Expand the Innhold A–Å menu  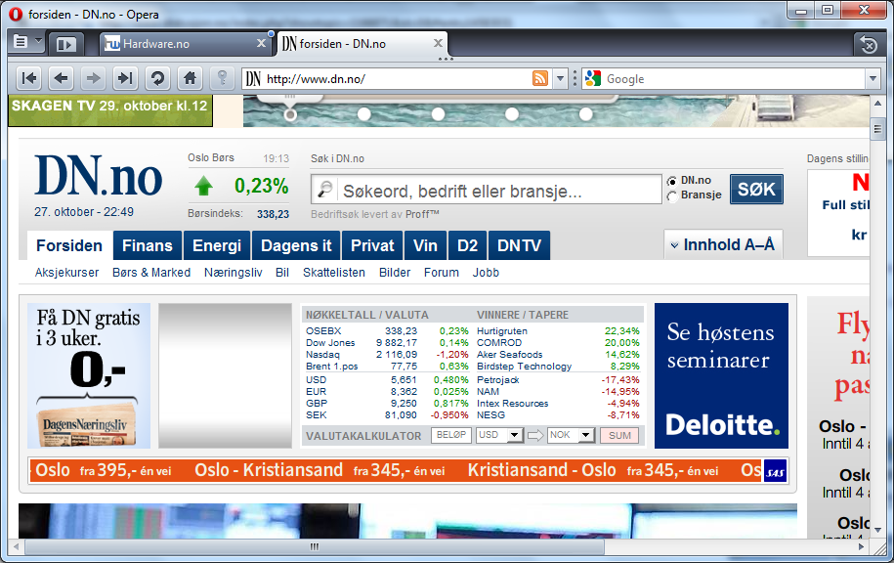pos(723,244)
